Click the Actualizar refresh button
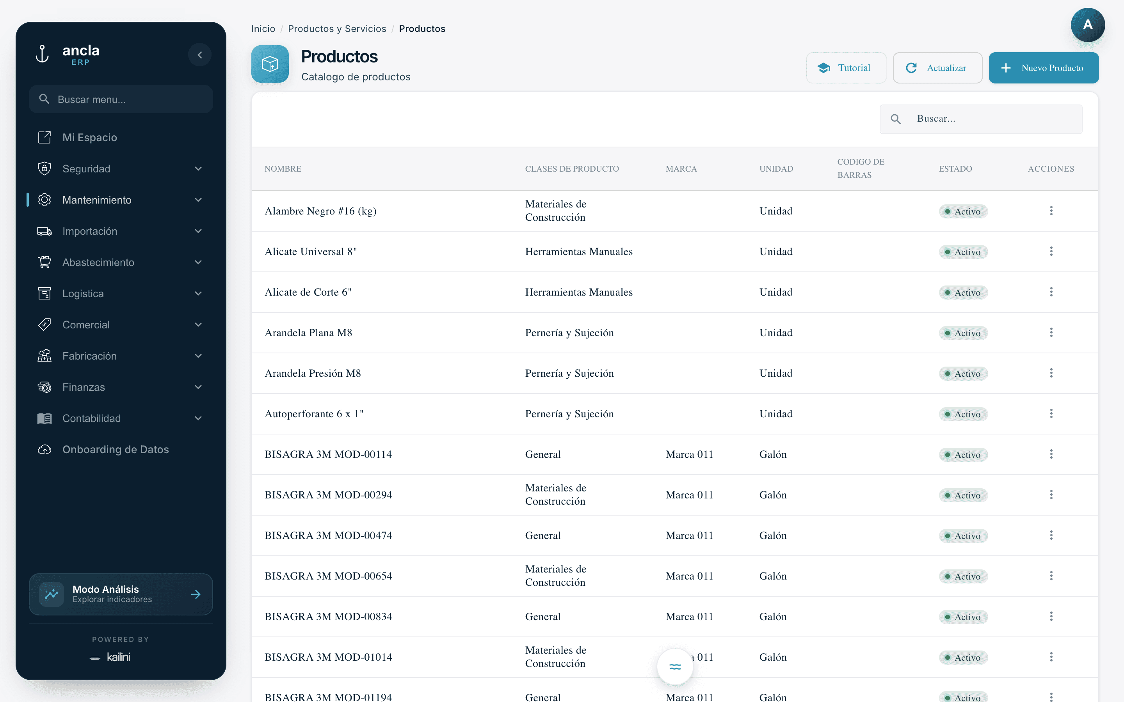The width and height of the screenshot is (1124, 702). (937, 68)
